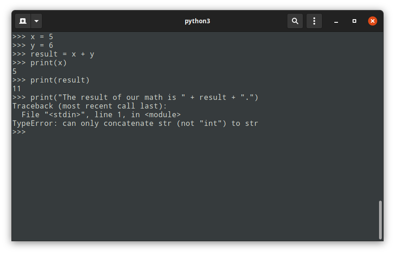The height and width of the screenshot is (254, 395).
Task: Click the python3 window title
Action: (197, 21)
